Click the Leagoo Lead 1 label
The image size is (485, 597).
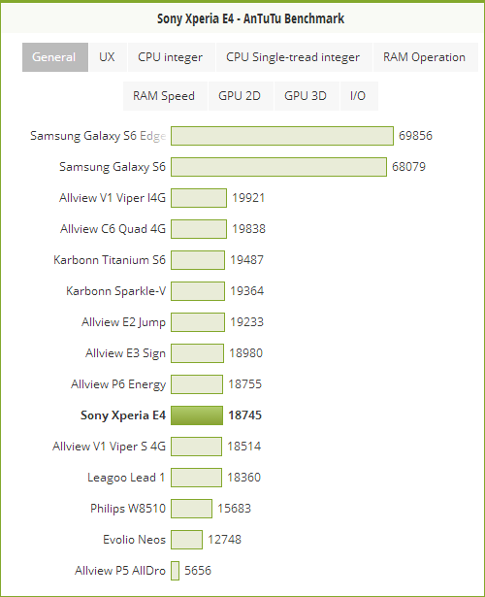coord(126,478)
